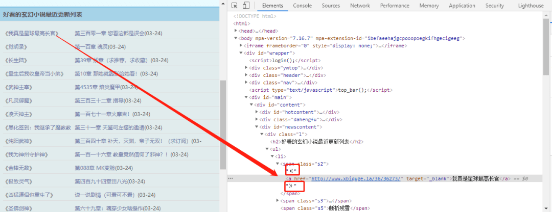Select the <!DOCTYPE html> line
Image resolution: width=552 pixels, height=212 pixels.
click(x=255, y=16)
